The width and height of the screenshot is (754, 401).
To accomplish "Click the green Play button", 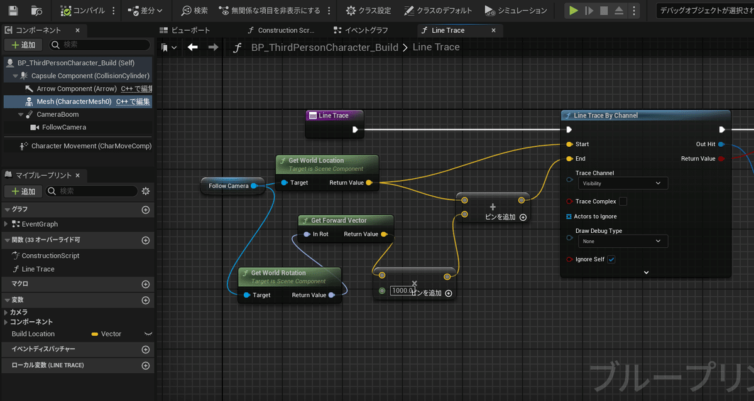I will [x=573, y=11].
